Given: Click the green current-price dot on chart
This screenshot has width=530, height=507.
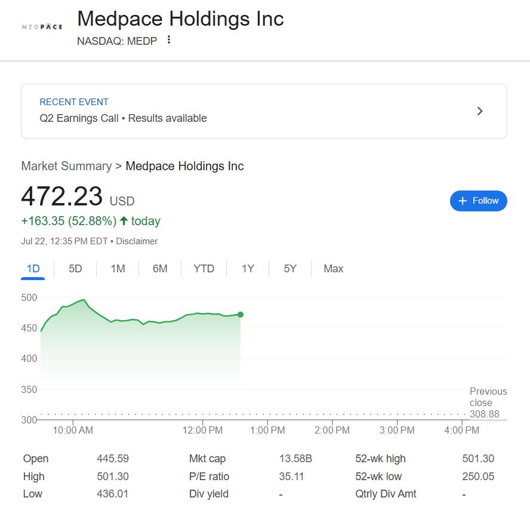Looking at the screenshot, I should pyautogui.click(x=241, y=315).
